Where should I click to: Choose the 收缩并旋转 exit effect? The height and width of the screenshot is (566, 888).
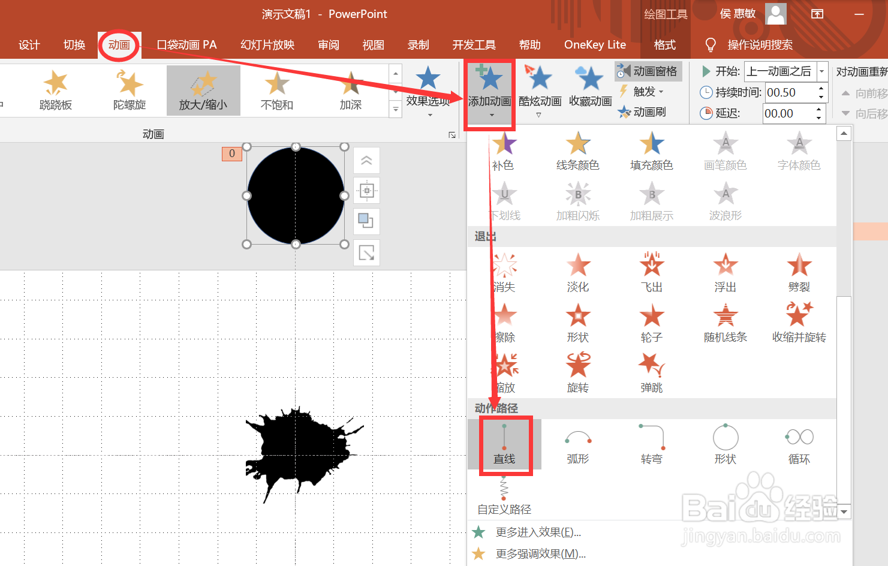tap(799, 323)
